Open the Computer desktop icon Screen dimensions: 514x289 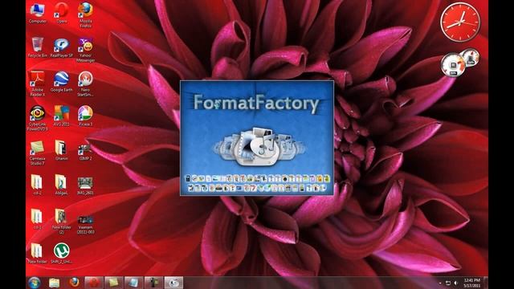[38, 13]
